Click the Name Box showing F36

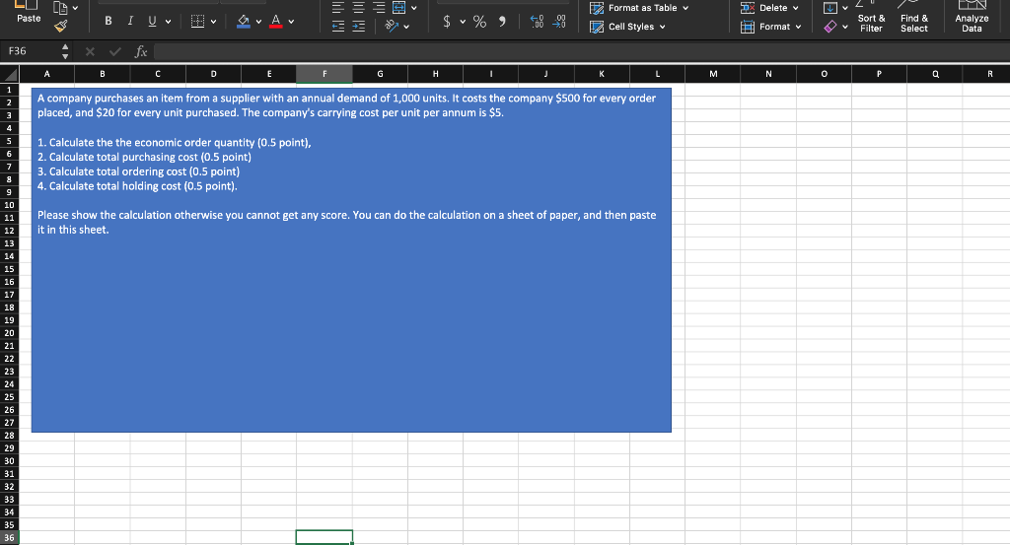click(30, 51)
